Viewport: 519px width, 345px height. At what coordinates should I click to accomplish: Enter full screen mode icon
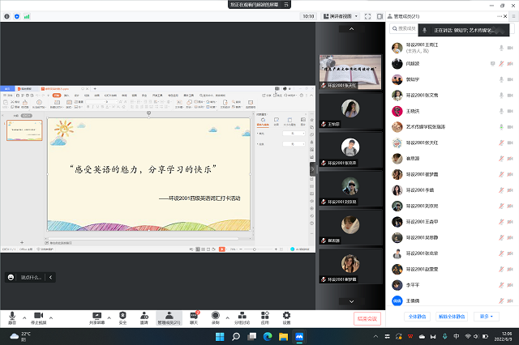pyautogui.click(x=367, y=16)
